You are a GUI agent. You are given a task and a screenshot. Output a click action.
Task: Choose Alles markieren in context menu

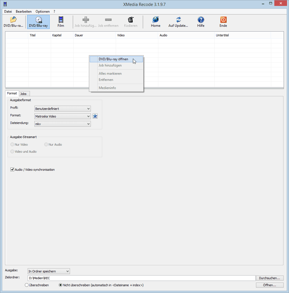point(116,74)
